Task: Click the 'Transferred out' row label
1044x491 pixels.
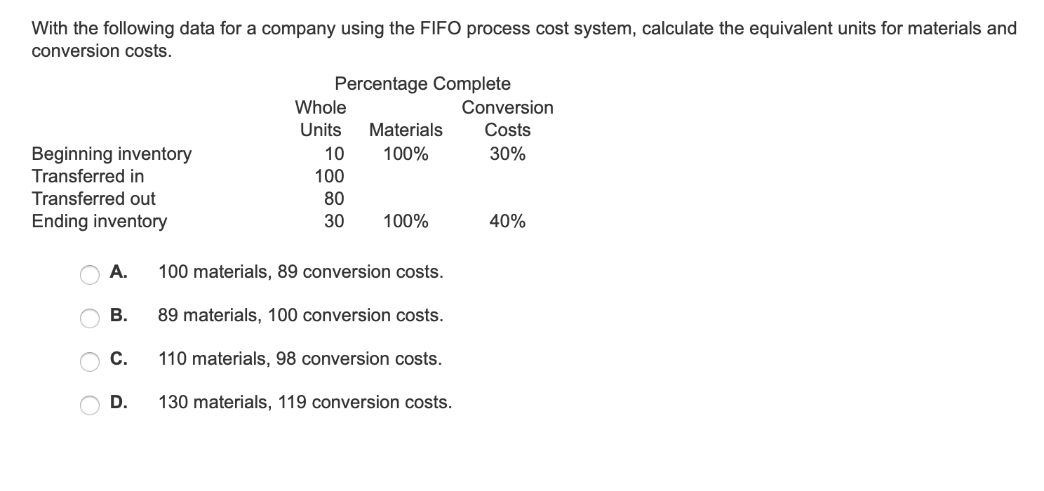Action: [92, 199]
